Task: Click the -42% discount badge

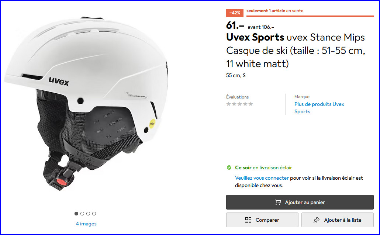Action: tap(235, 13)
